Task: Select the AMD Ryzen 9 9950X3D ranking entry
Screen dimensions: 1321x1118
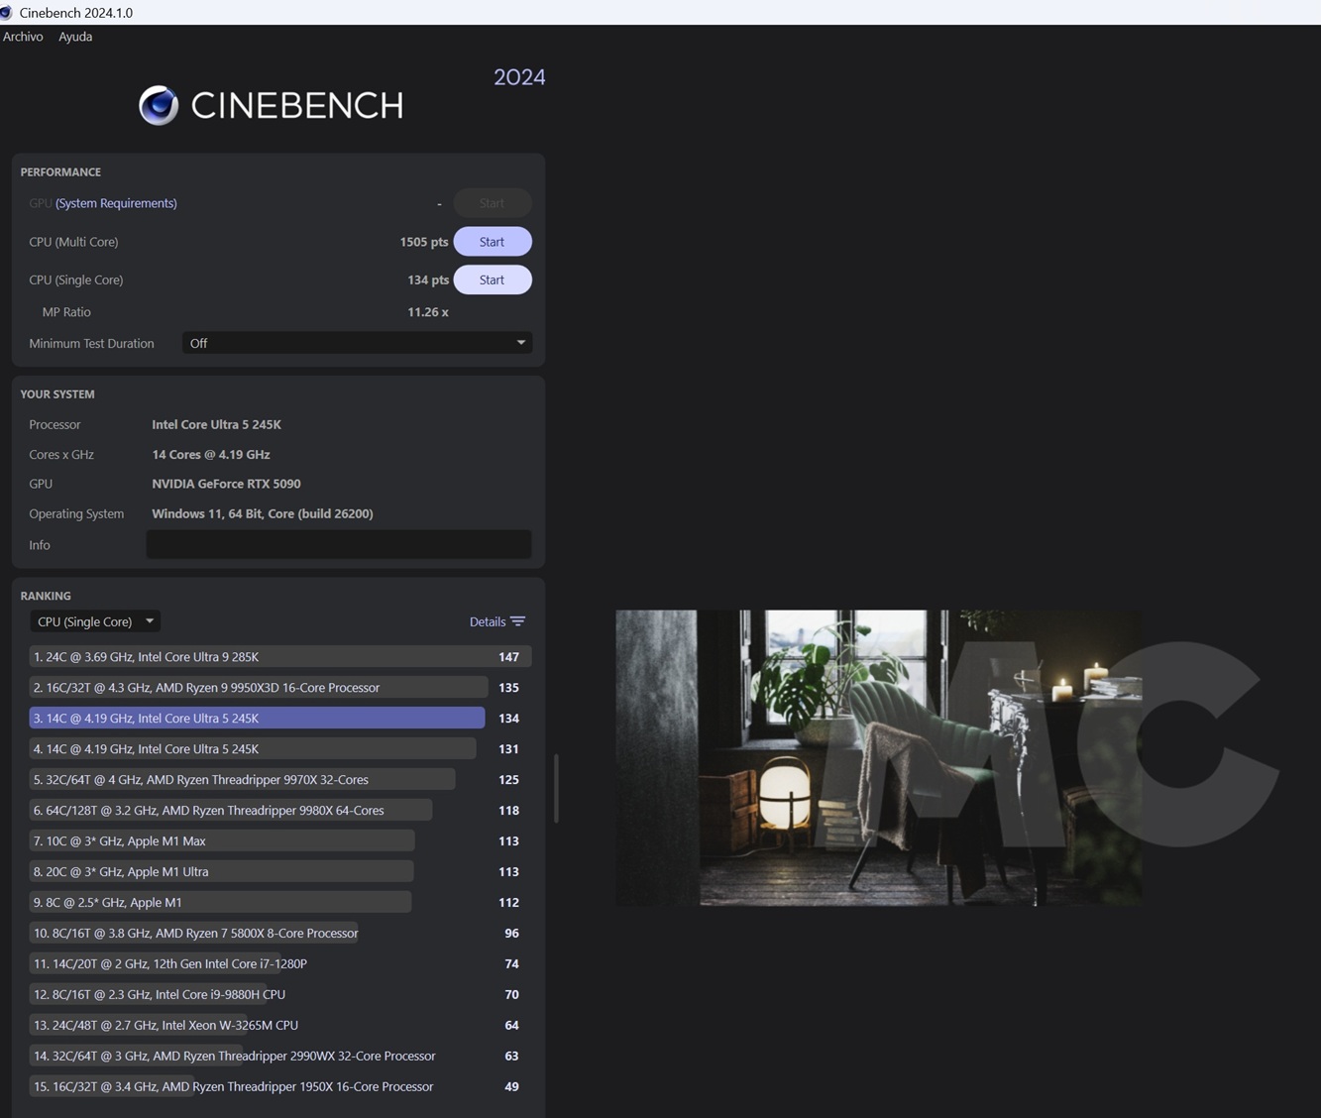Action: [258, 688]
